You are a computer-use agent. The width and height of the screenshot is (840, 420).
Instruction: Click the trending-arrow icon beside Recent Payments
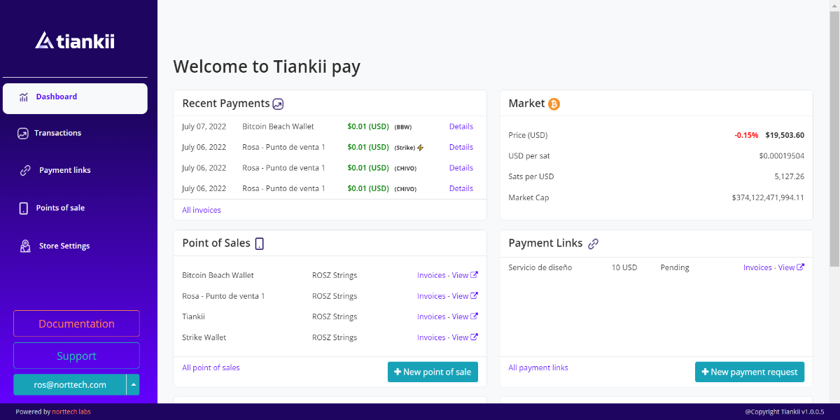coord(279,103)
